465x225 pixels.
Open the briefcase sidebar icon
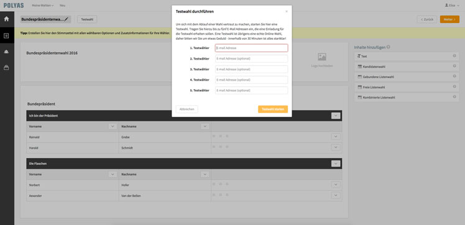[6, 68]
